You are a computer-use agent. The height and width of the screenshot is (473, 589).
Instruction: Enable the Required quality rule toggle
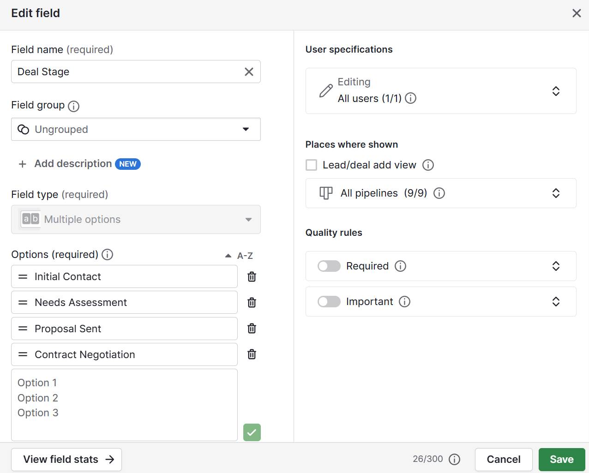pos(329,266)
